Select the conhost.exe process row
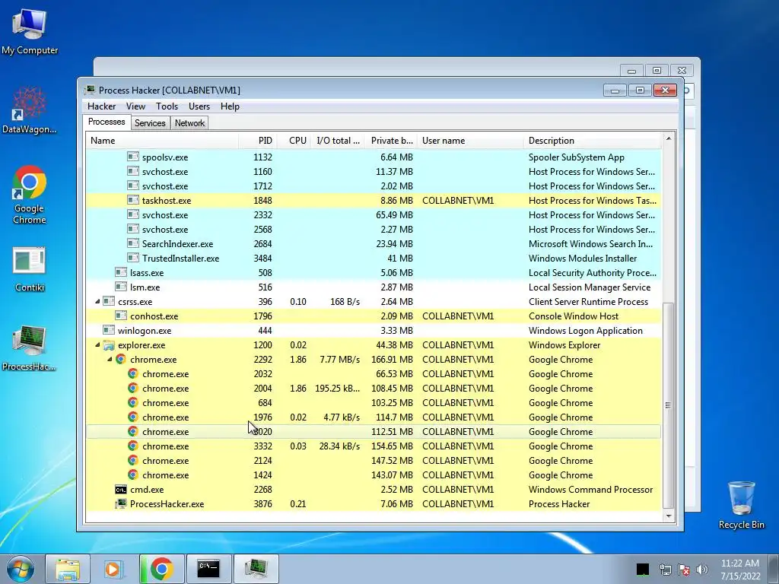779x584 pixels. [x=374, y=316]
